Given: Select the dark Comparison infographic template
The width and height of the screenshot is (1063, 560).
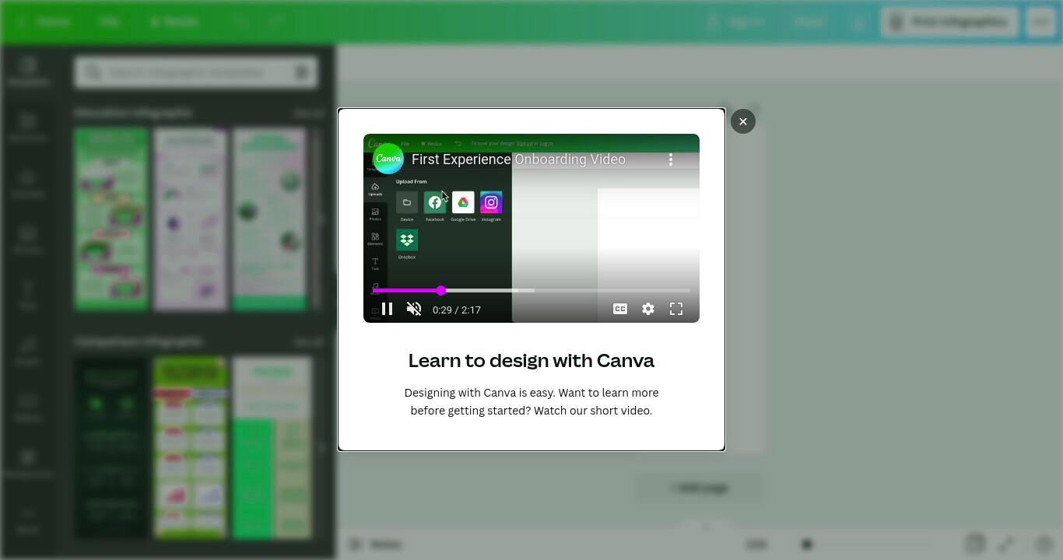Looking at the screenshot, I should point(111,448).
